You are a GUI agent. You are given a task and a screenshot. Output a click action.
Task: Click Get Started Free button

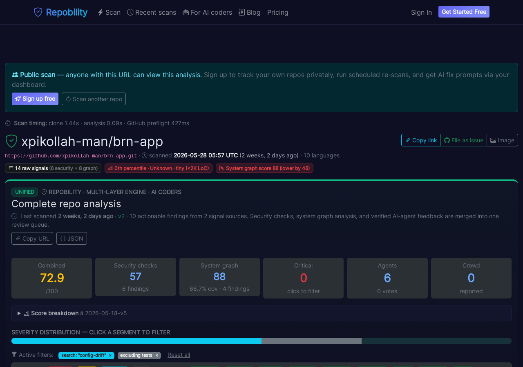(x=464, y=12)
